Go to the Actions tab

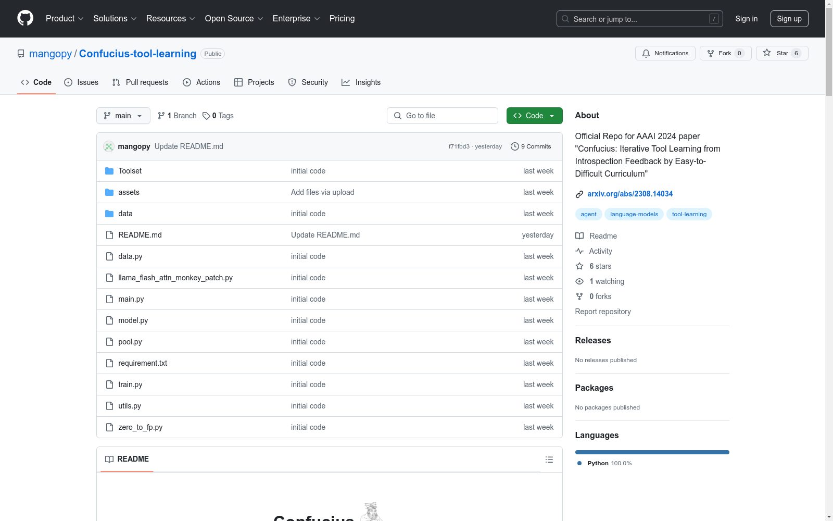pyautogui.click(x=201, y=82)
